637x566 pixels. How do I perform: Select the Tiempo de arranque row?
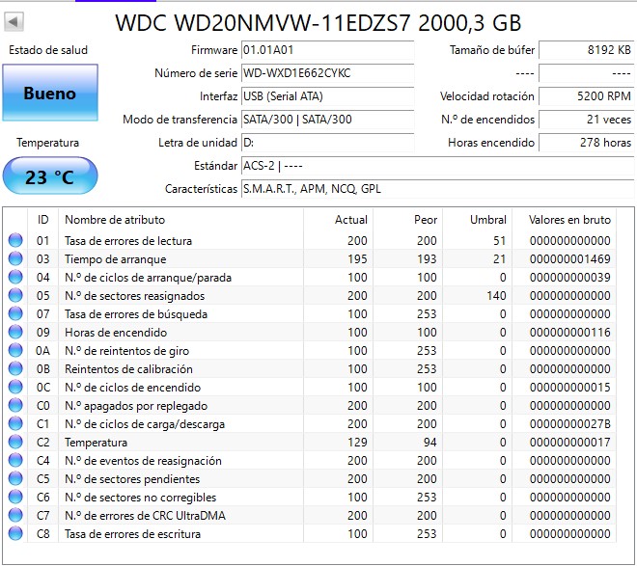[x=311, y=258]
